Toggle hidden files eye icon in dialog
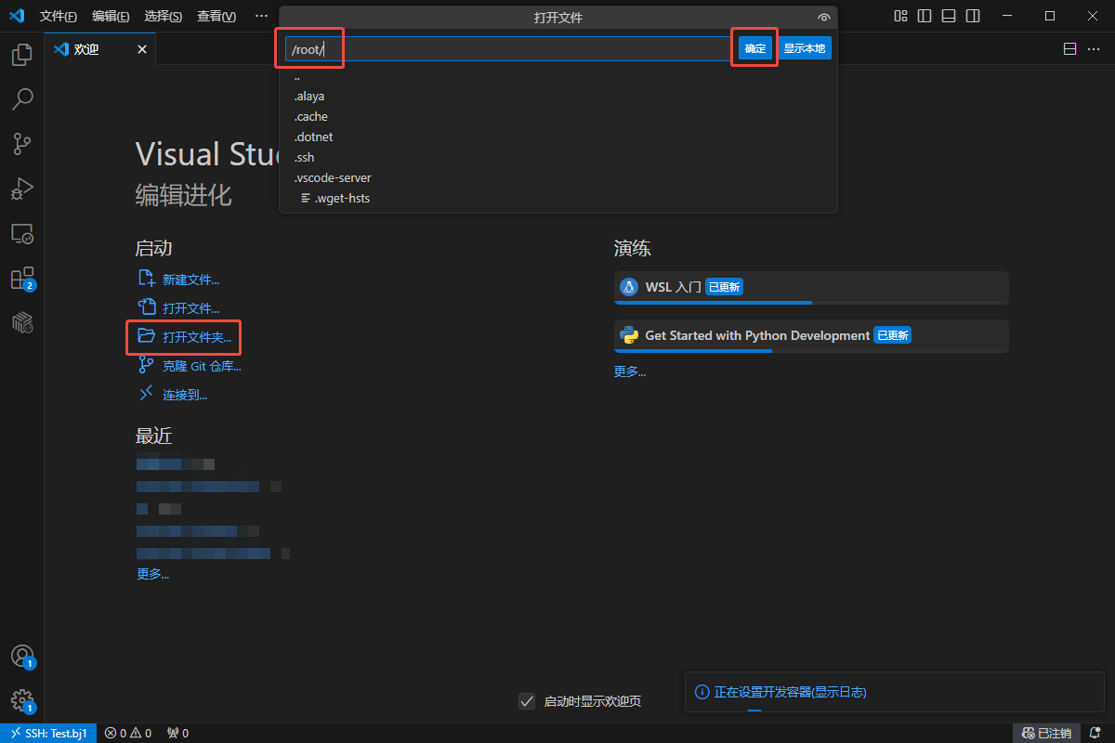Viewport: 1115px width, 743px height. (823, 18)
